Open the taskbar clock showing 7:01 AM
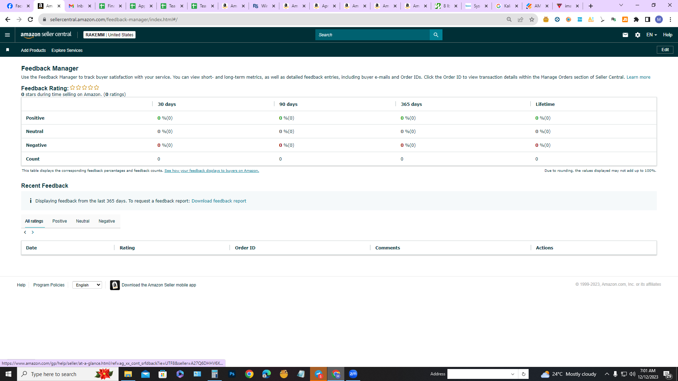The image size is (678, 381). (x=648, y=374)
